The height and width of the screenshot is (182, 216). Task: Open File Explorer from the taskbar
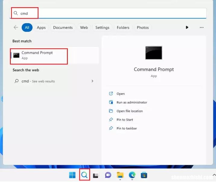coord(120,175)
